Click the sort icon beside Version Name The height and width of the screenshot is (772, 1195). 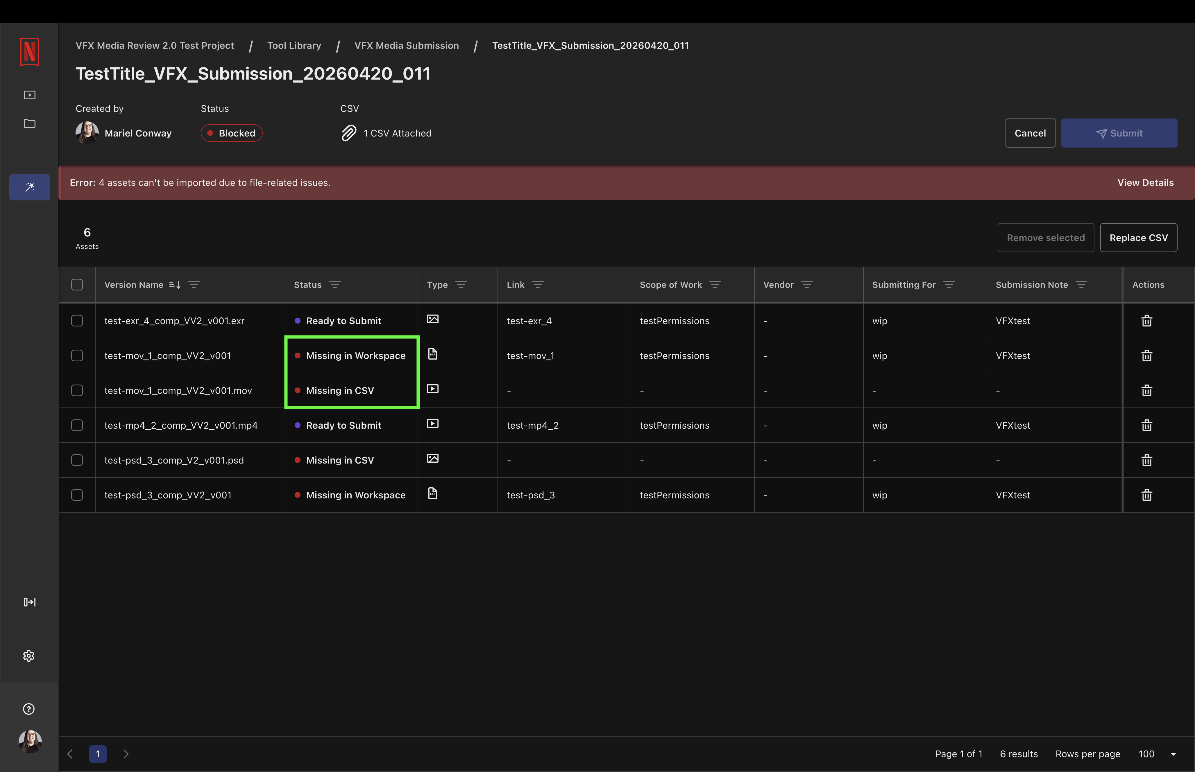(174, 285)
